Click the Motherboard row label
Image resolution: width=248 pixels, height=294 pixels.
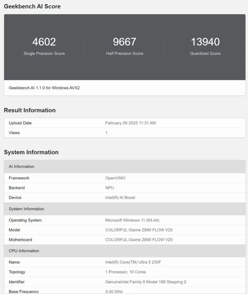pos(20,240)
